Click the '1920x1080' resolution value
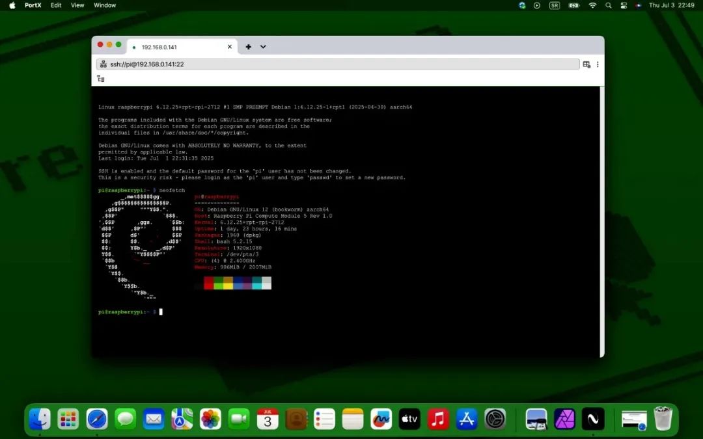Image resolution: width=703 pixels, height=439 pixels. coord(247,248)
